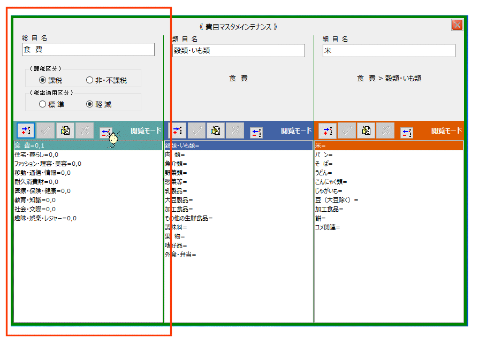
Task: Select 大豆製品= in the middle list
Action: pos(239,200)
